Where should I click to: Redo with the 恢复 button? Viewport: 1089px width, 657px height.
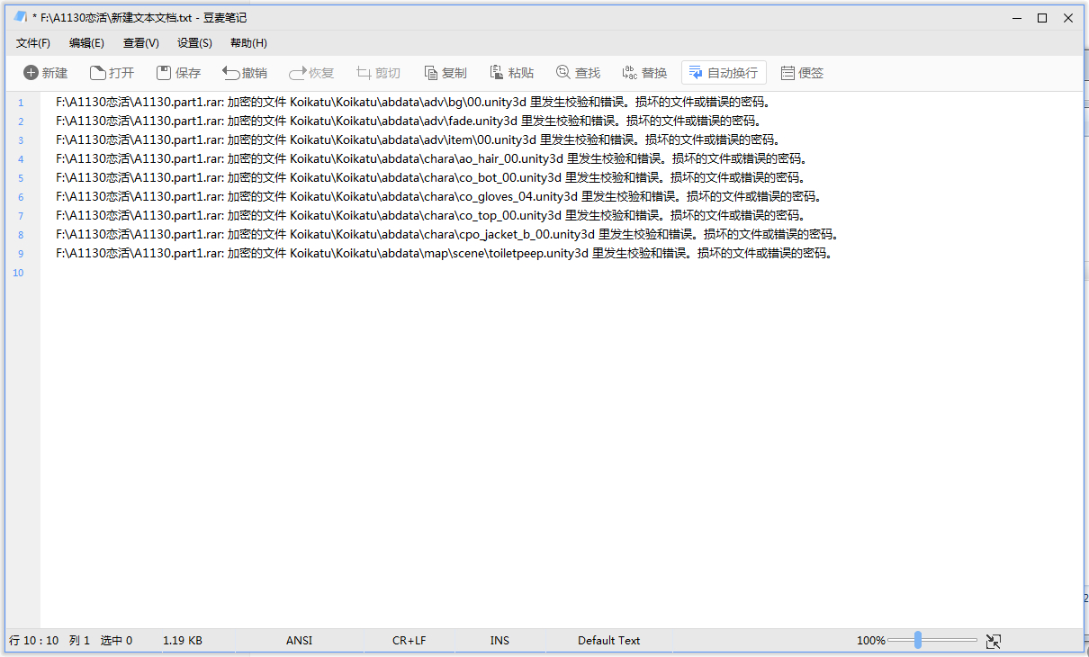(x=311, y=73)
